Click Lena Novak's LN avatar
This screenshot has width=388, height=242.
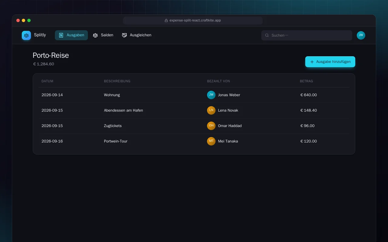coord(211,110)
